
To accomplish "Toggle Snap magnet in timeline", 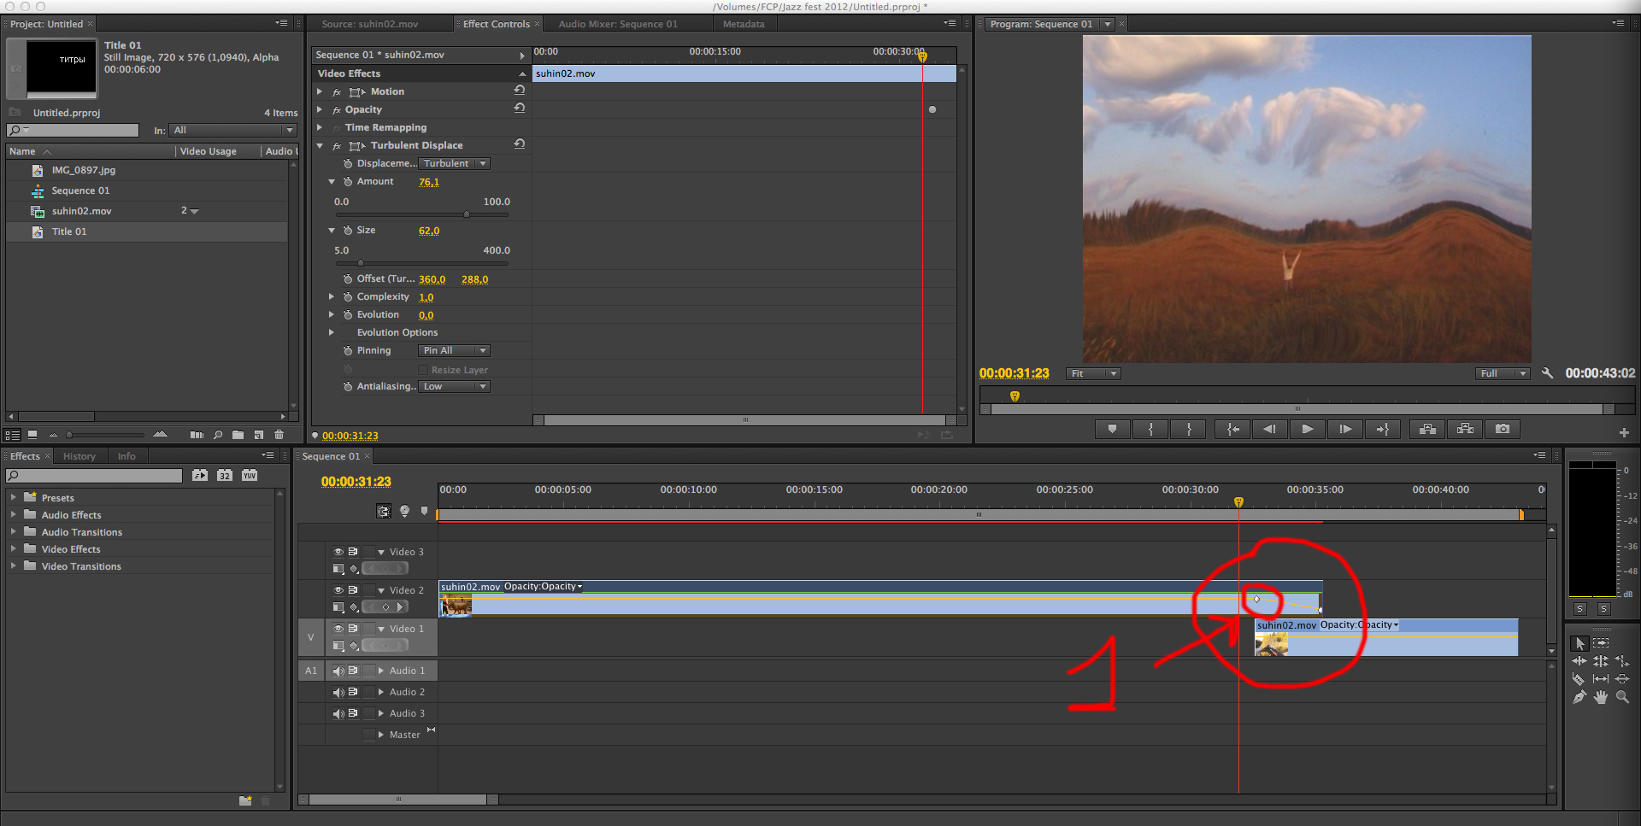I will point(384,512).
